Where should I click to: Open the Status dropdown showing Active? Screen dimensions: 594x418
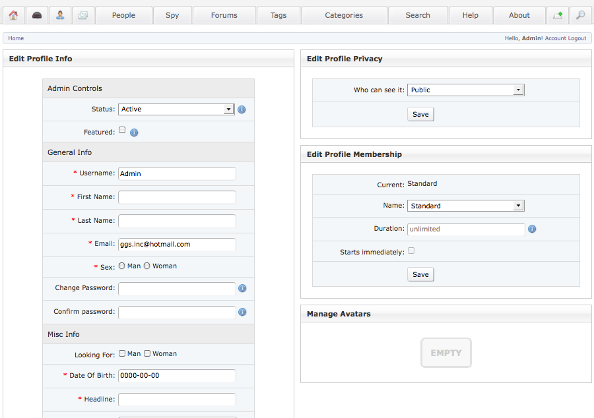[x=176, y=109]
